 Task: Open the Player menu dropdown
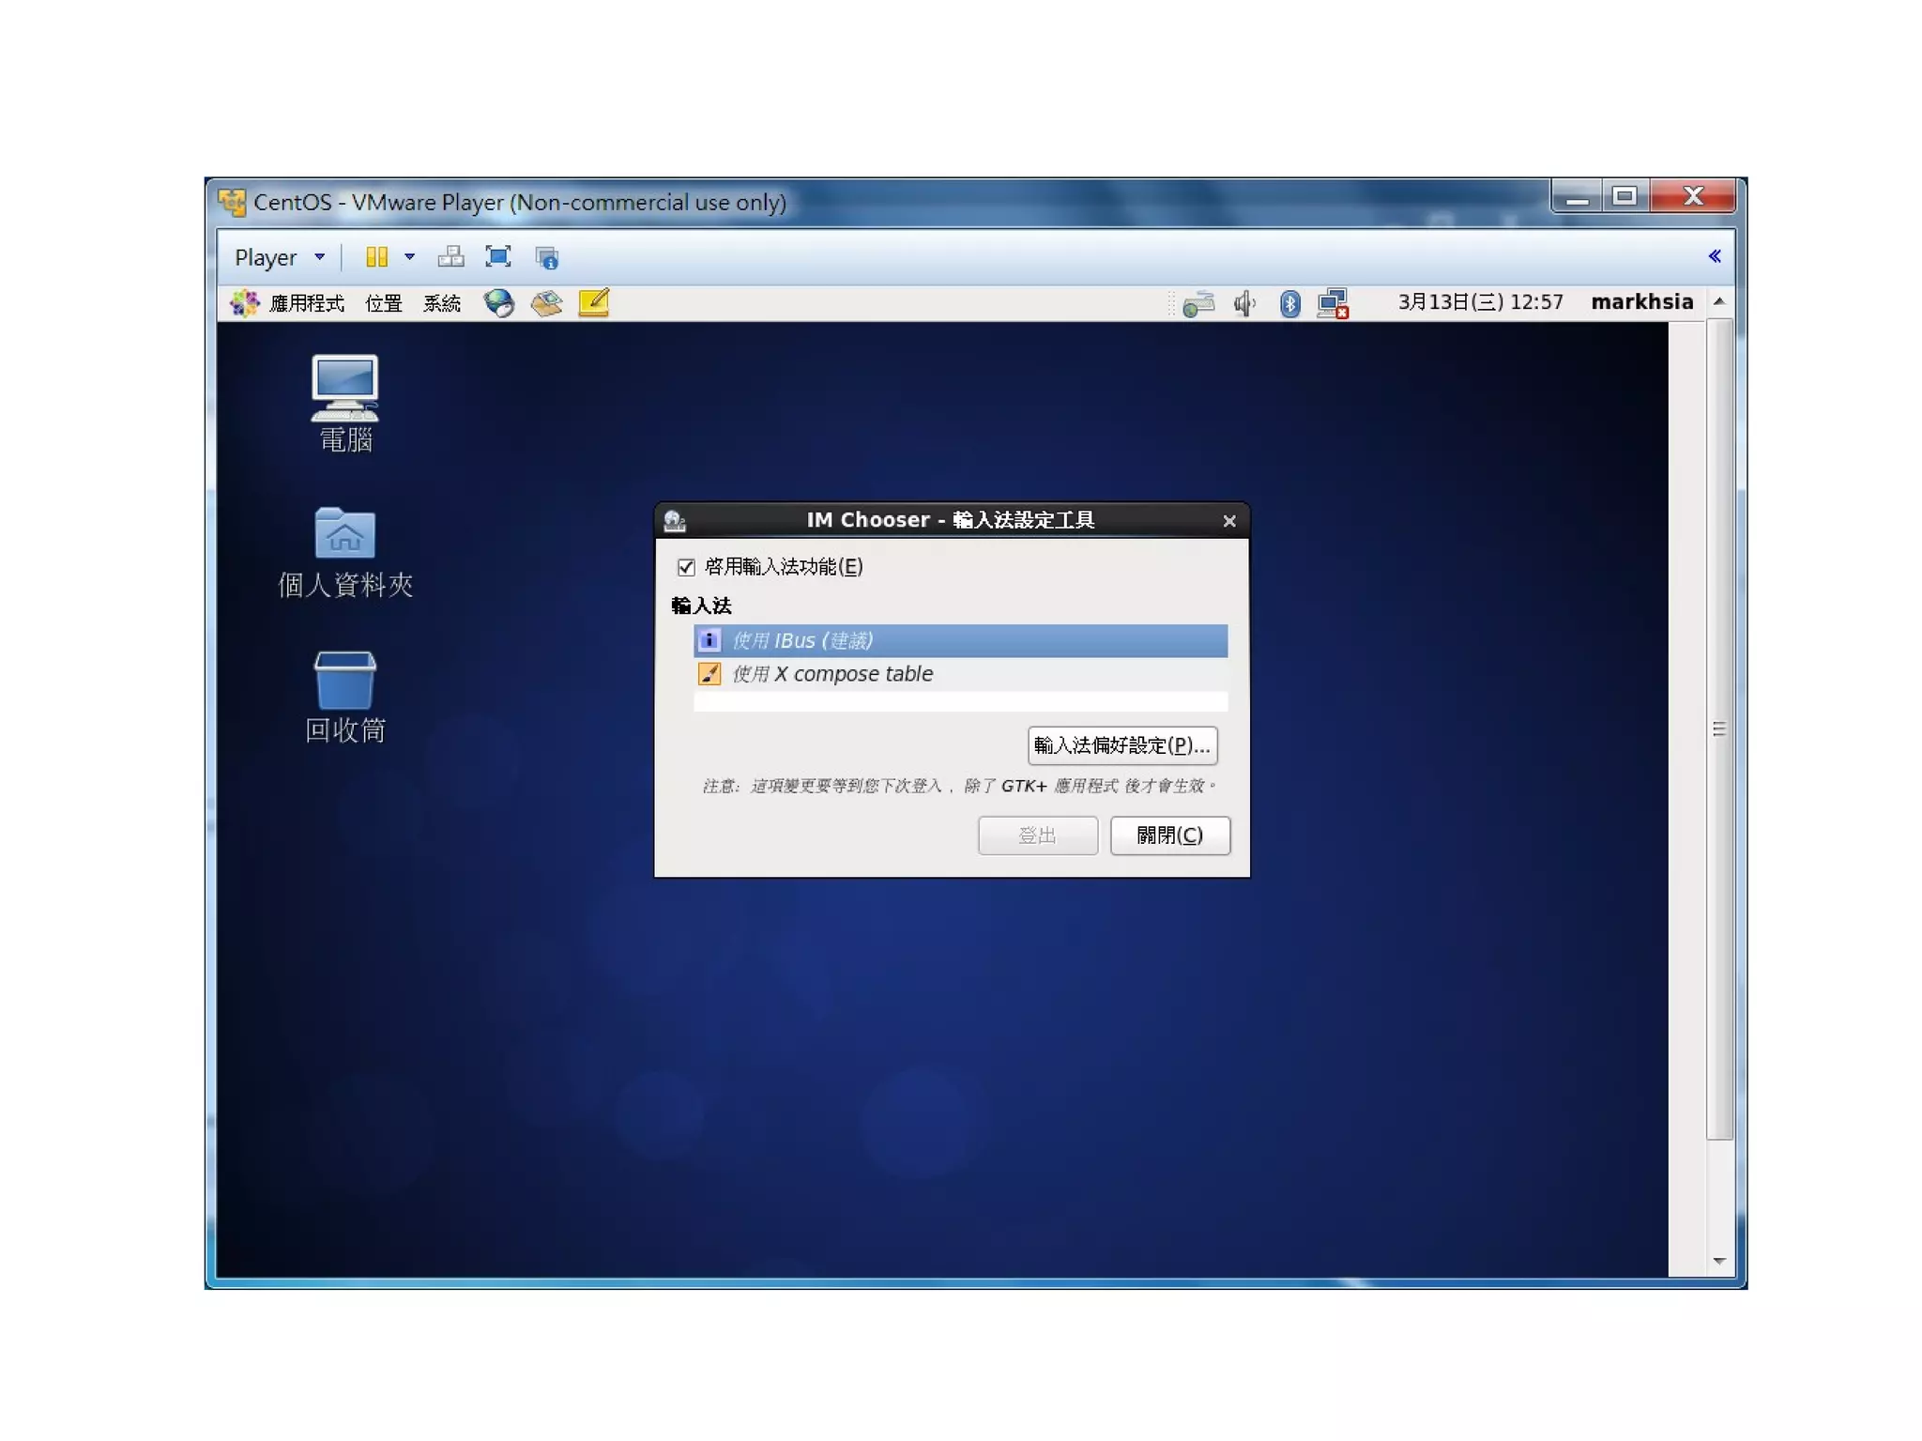pos(280,257)
